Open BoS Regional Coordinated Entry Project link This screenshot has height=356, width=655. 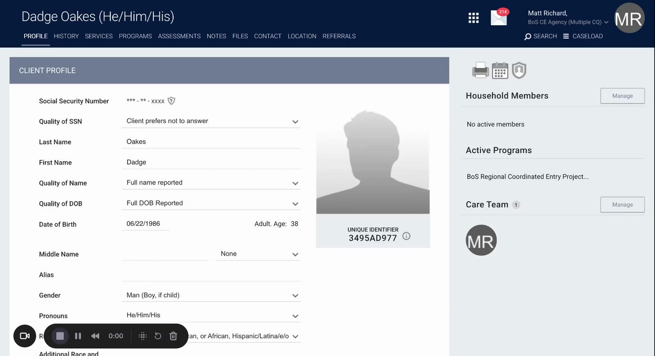[527, 177]
